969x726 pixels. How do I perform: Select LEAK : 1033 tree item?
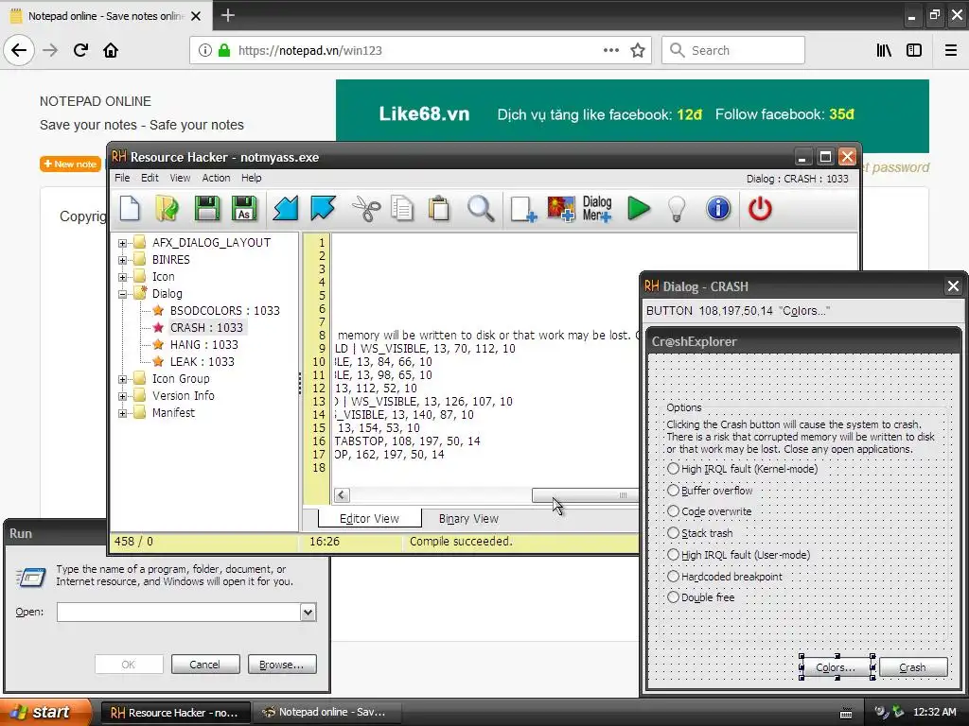[203, 362]
